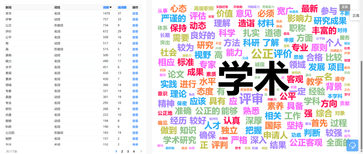Viewport: 363px width, 154px height.
Task: Sort table by 成词数 column header
Action: tap(122, 7)
